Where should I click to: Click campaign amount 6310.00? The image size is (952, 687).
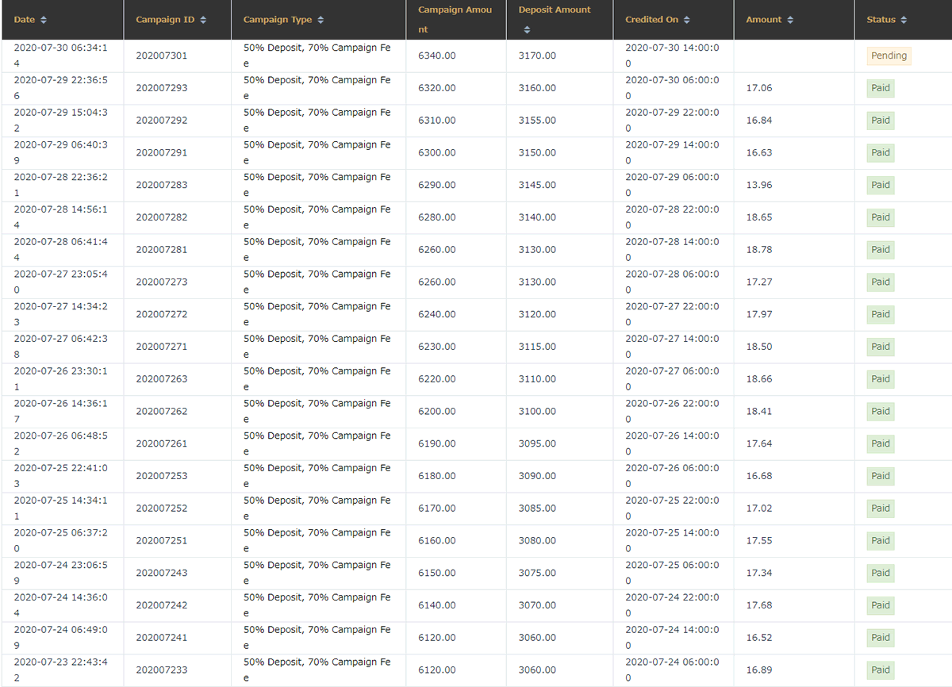click(x=437, y=121)
